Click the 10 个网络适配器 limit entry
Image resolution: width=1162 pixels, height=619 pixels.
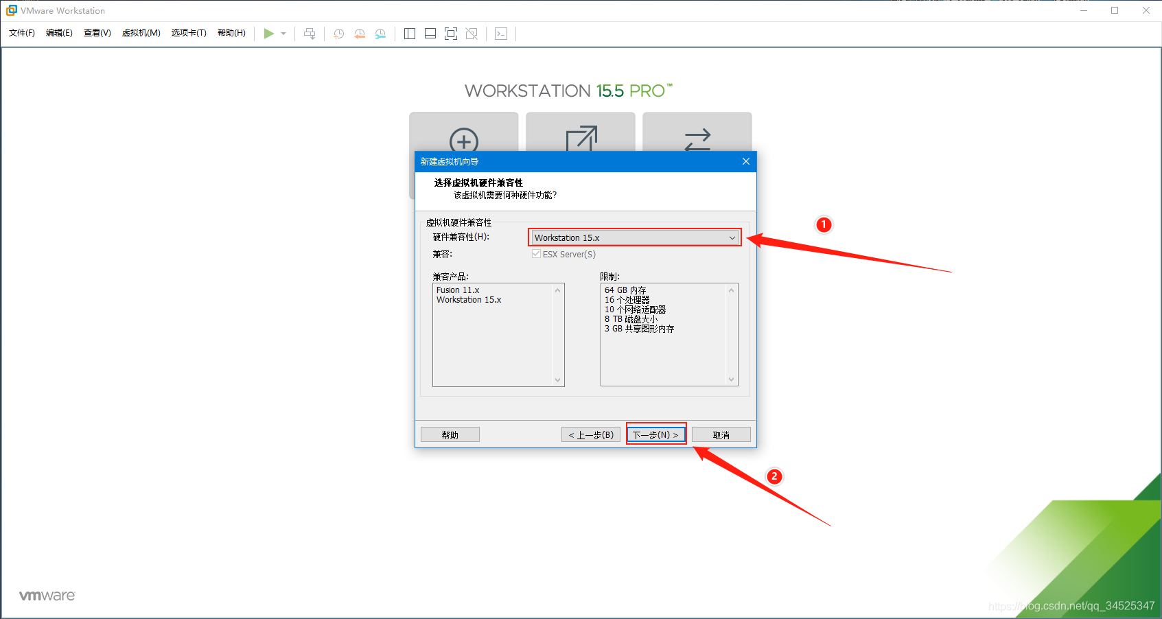pyautogui.click(x=635, y=309)
